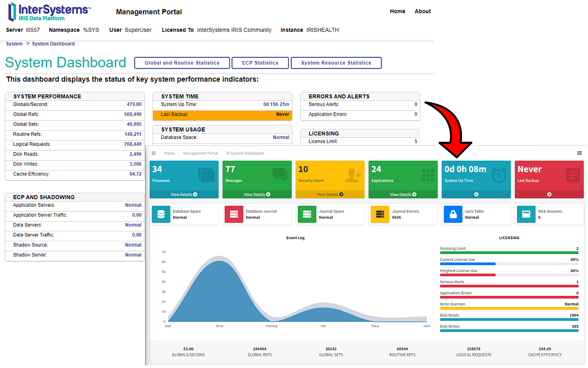Open the Home menu item
588x368 pixels.
point(397,11)
